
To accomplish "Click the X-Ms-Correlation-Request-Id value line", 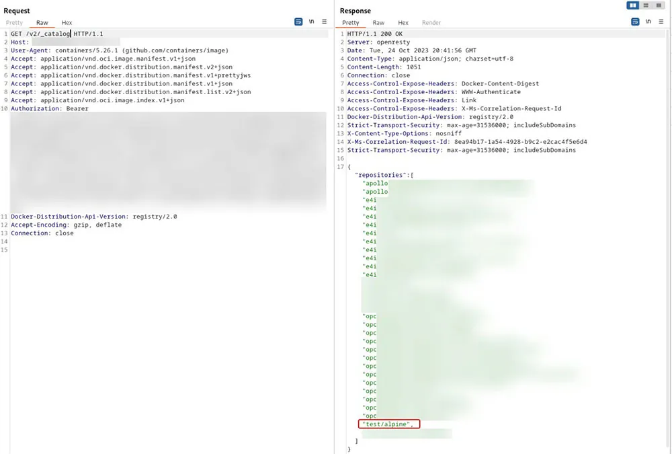I will [467, 142].
